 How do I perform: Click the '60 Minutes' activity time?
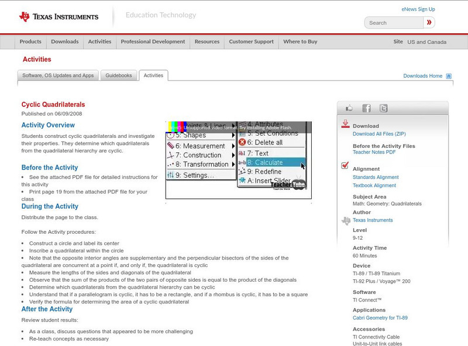coord(364,255)
